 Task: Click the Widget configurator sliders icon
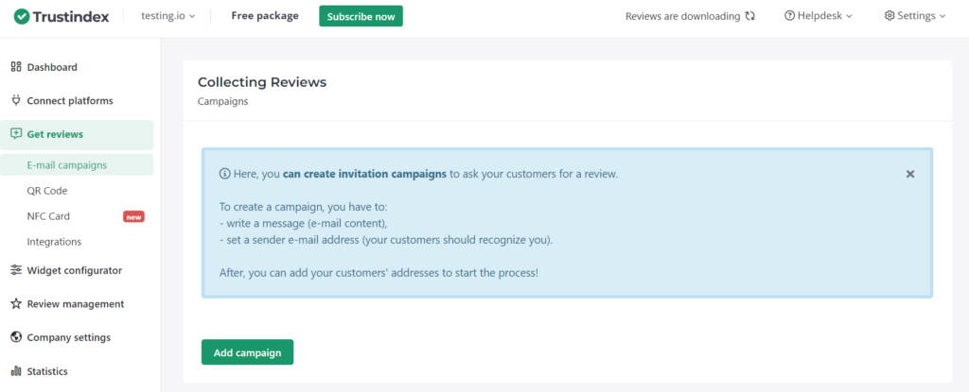click(16, 270)
